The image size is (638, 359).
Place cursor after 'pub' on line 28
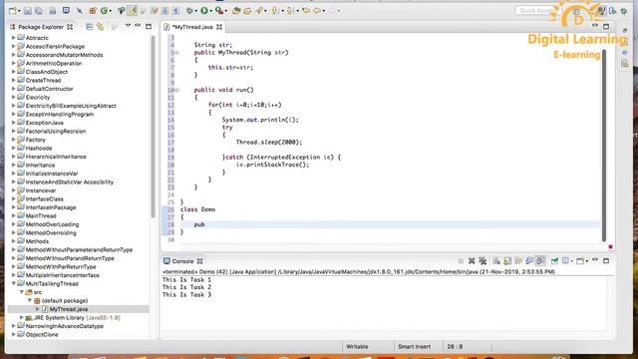coord(205,224)
